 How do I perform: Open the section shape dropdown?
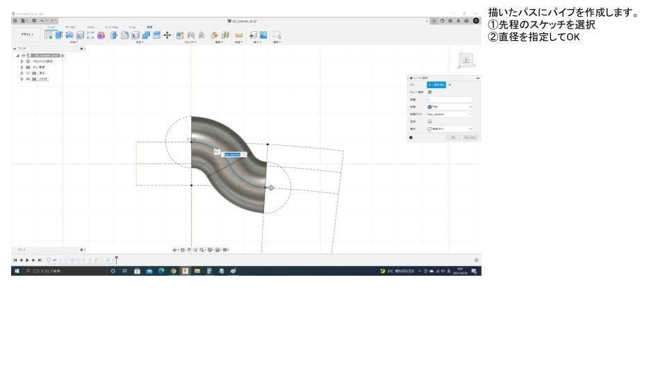click(450, 107)
